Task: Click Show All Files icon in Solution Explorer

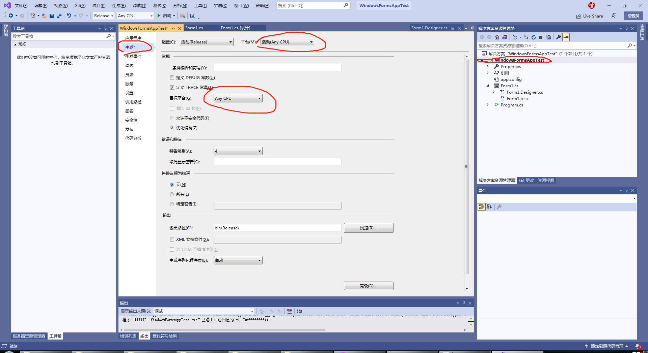Action: (x=548, y=37)
